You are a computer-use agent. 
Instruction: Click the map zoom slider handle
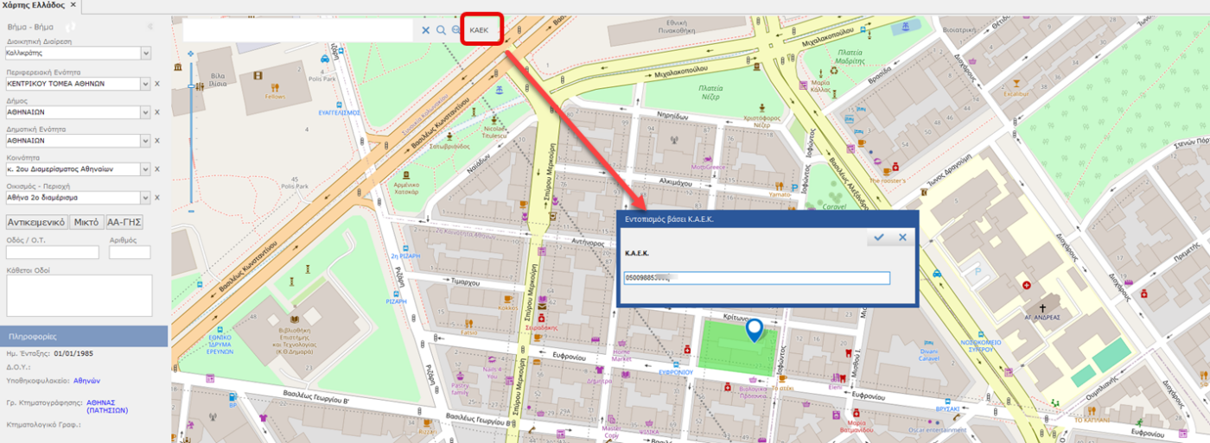pyautogui.click(x=191, y=86)
